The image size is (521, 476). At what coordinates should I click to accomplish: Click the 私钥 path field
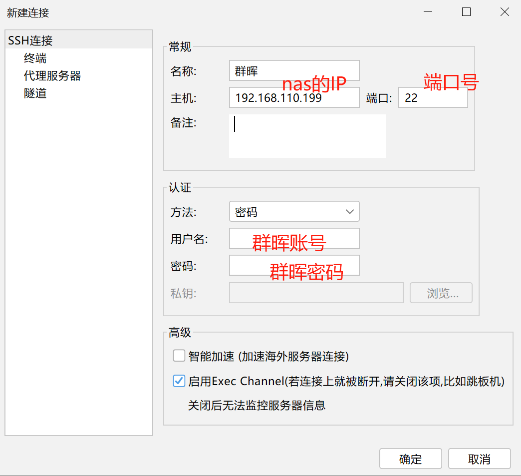pos(316,293)
